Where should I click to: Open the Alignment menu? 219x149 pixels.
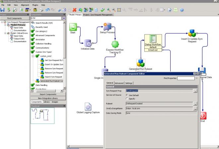point(25,5)
